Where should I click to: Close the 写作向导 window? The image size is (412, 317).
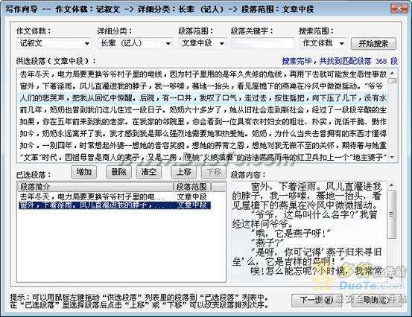(399, 9)
